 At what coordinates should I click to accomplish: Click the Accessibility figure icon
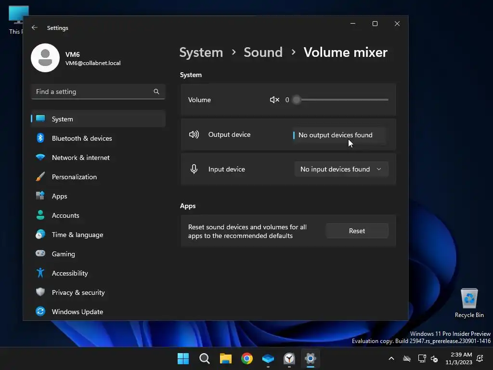(x=40, y=273)
